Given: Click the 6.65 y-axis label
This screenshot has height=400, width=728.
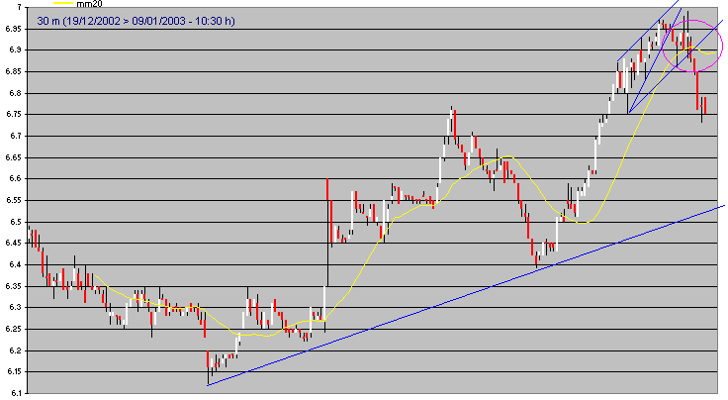Looking at the screenshot, I should point(14,158).
